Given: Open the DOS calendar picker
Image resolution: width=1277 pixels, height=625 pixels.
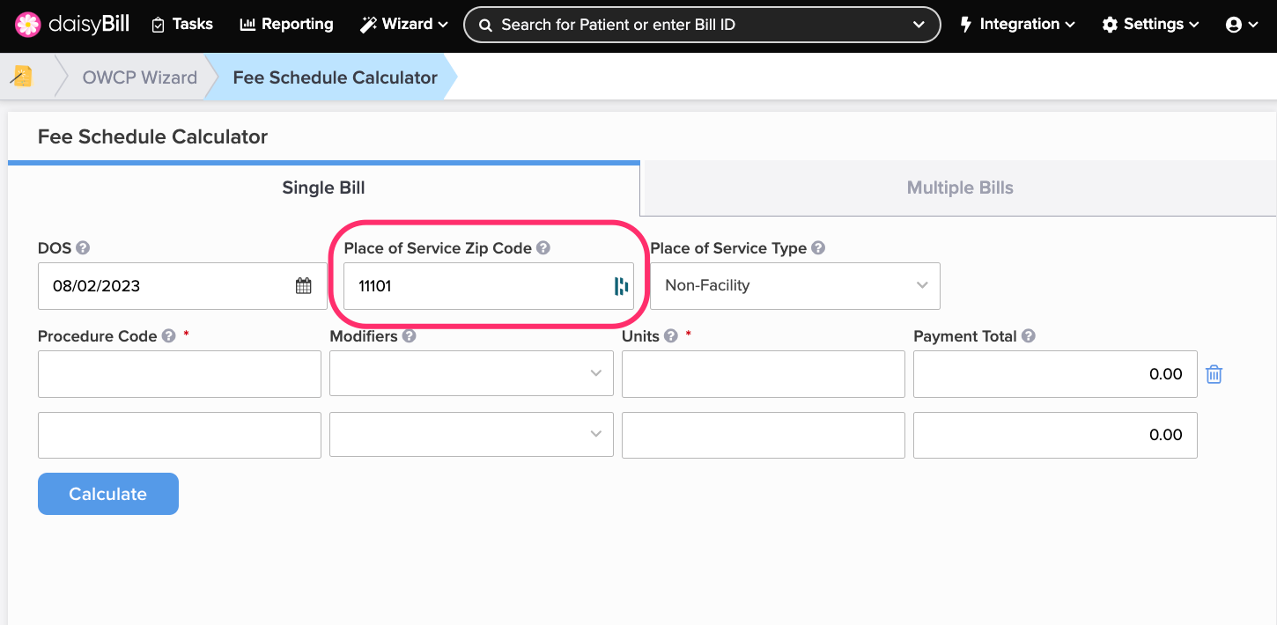Looking at the screenshot, I should pyautogui.click(x=303, y=286).
